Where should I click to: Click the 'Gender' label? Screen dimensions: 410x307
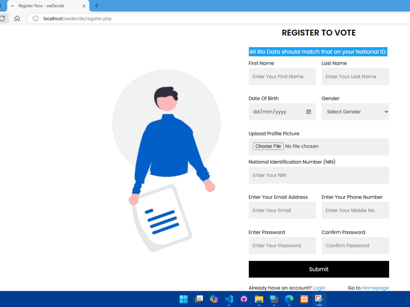click(330, 98)
